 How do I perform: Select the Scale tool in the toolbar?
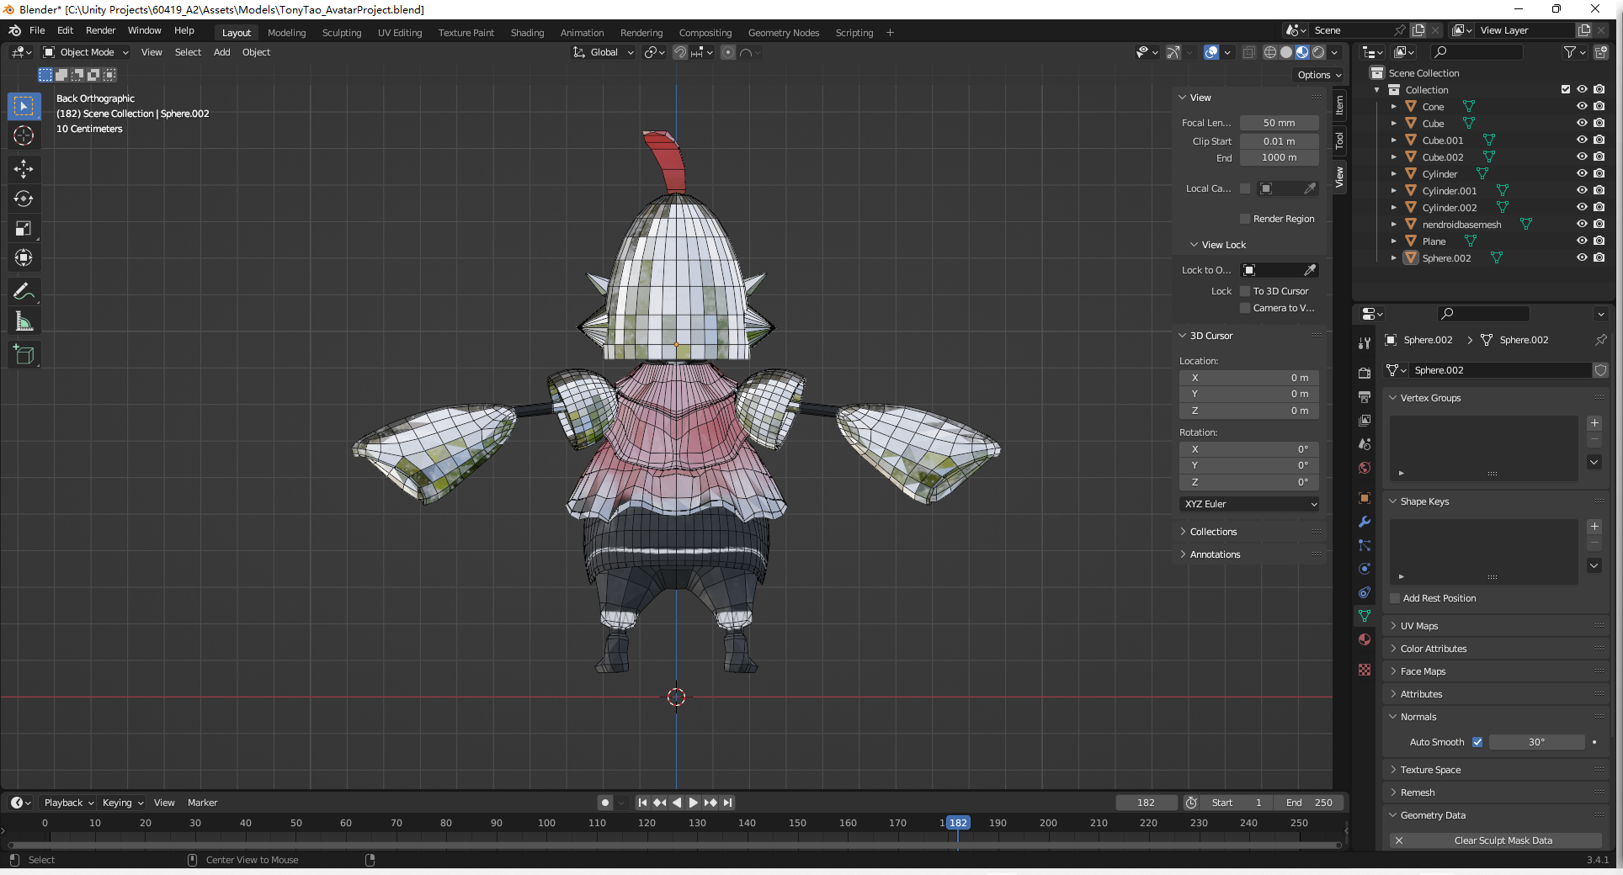pos(24,229)
